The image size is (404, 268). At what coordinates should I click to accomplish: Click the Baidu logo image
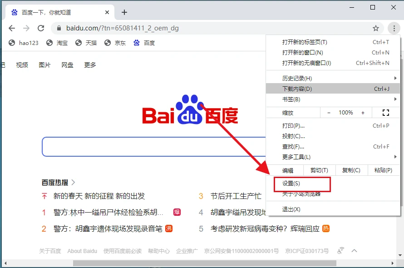click(x=190, y=109)
